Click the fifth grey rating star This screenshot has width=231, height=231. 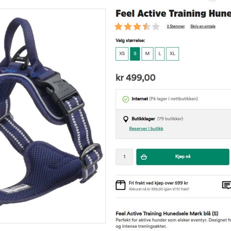point(155,26)
